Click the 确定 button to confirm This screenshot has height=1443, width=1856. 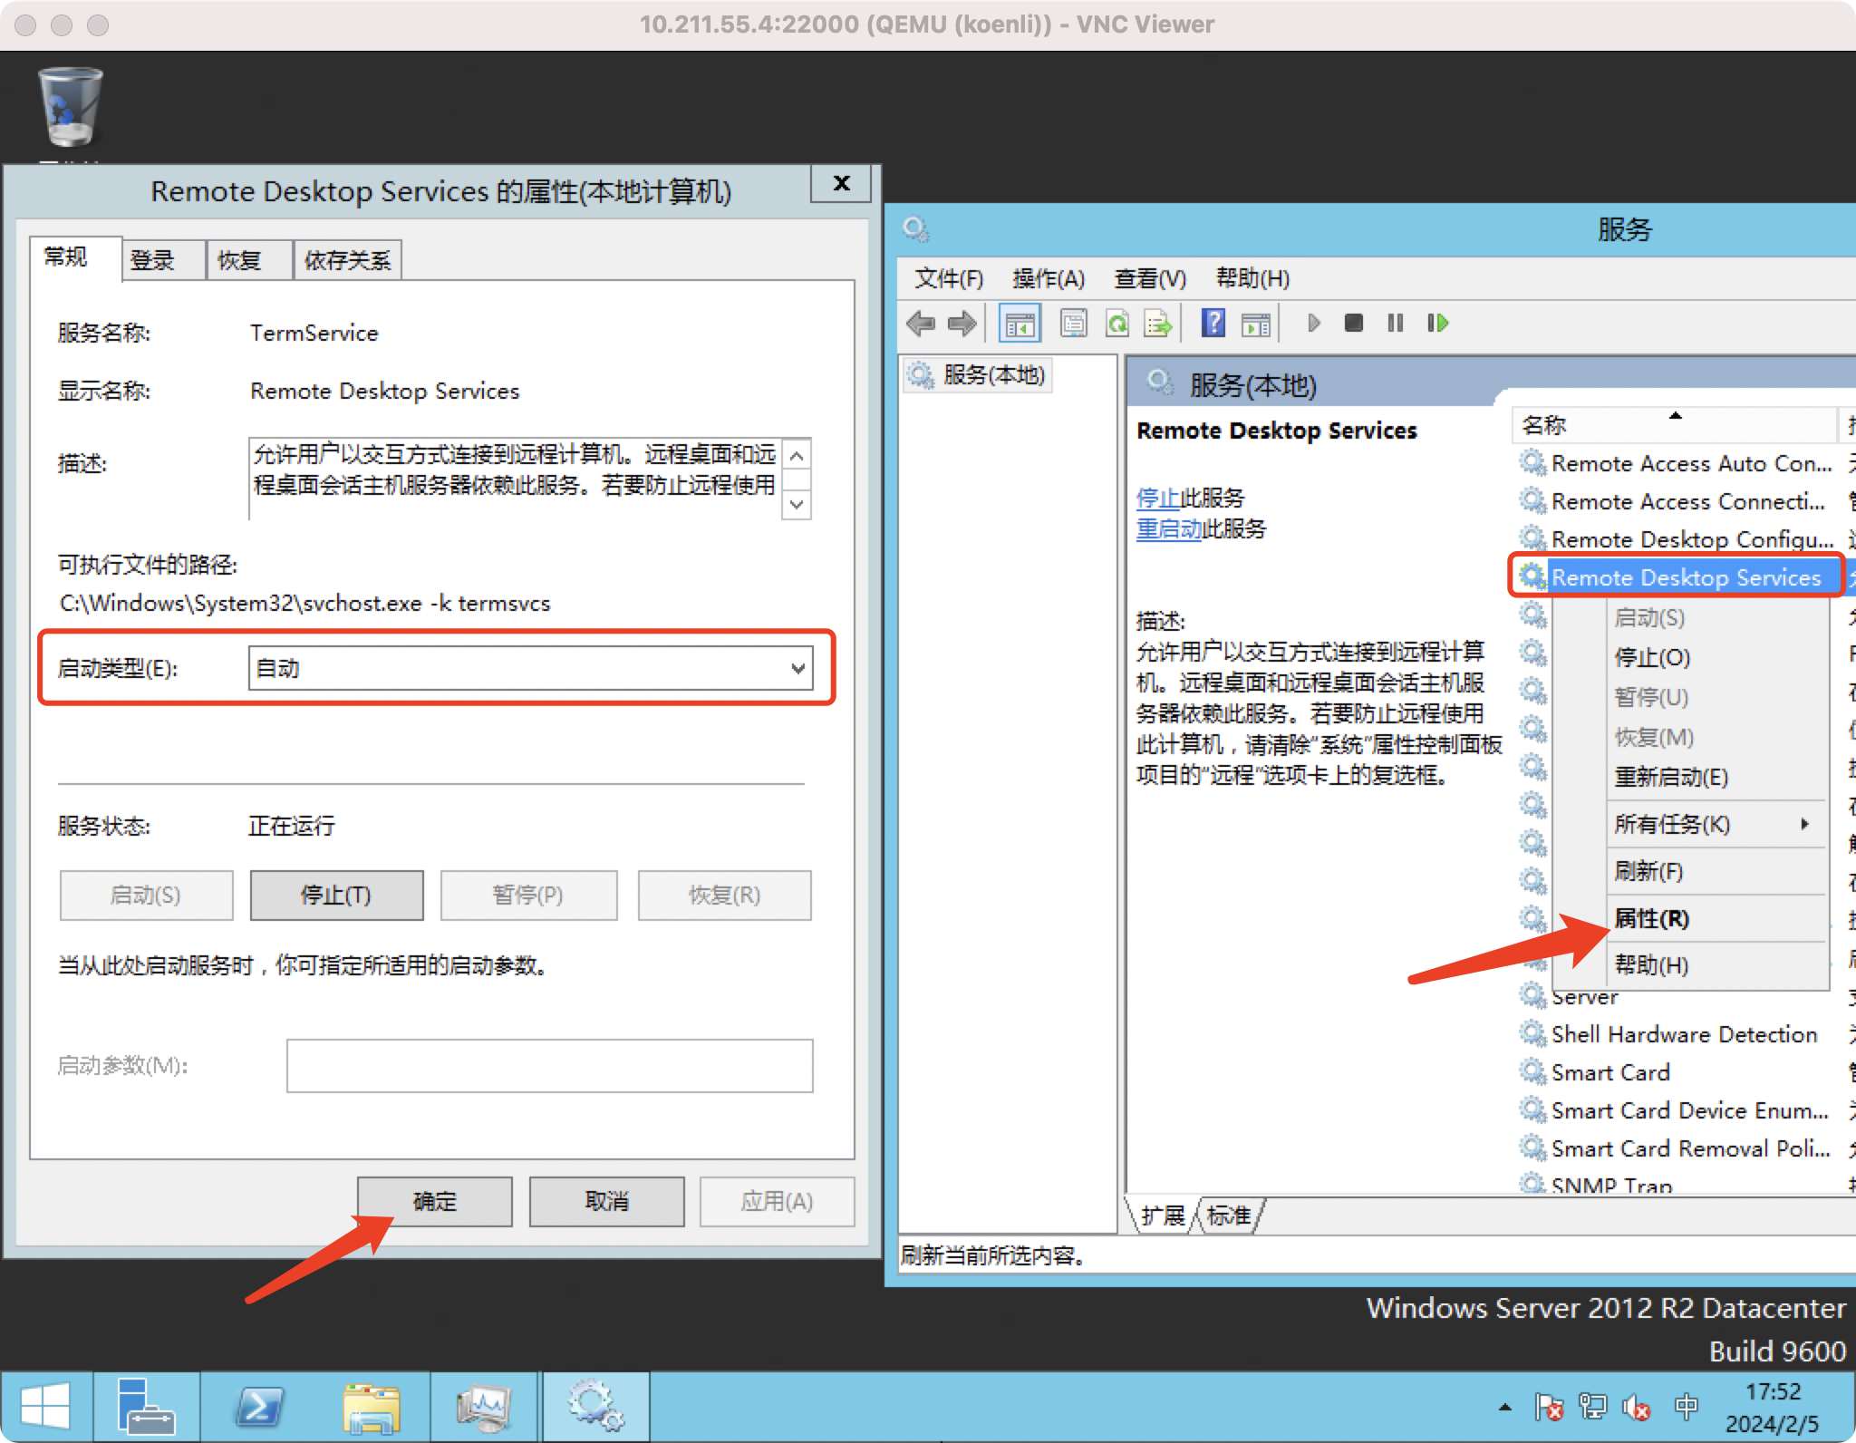(434, 1201)
